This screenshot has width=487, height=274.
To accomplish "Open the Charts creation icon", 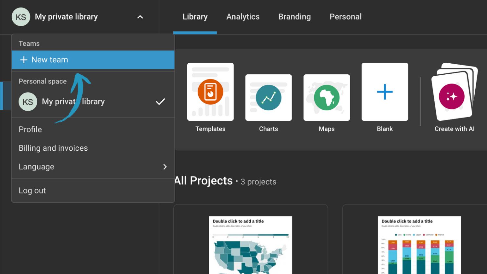I will click(268, 97).
